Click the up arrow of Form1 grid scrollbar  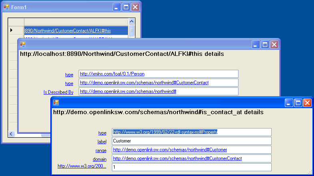(131, 22)
